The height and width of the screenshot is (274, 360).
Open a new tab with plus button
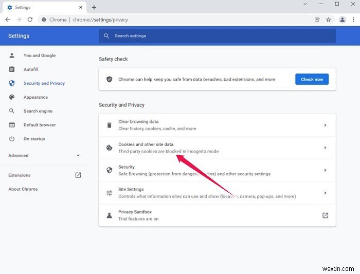[x=94, y=7]
